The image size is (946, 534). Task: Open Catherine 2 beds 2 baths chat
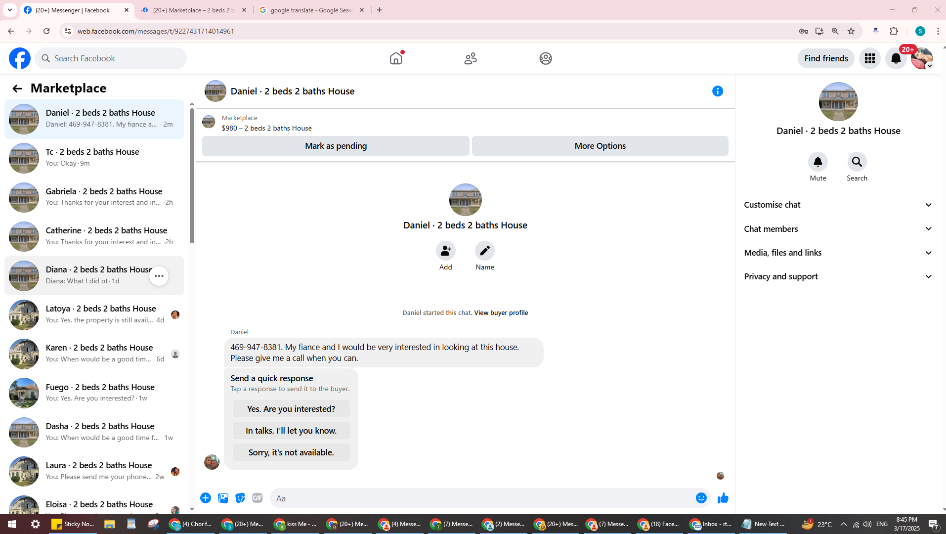(94, 236)
